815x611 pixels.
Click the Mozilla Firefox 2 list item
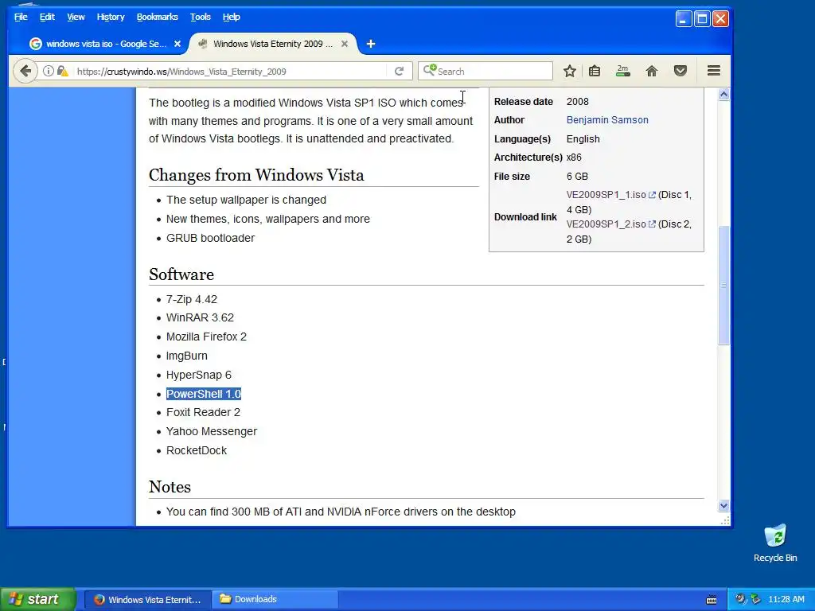(206, 337)
